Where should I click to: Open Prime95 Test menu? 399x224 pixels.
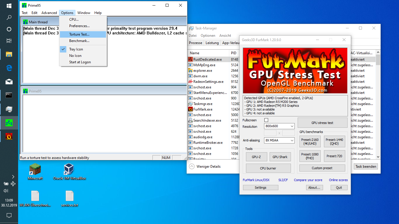[x=25, y=13]
